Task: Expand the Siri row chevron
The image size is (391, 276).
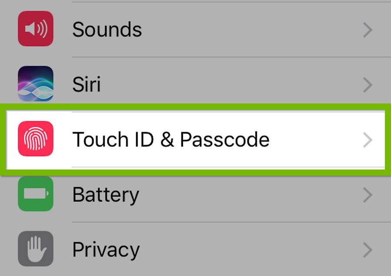Action: tap(368, 84)
